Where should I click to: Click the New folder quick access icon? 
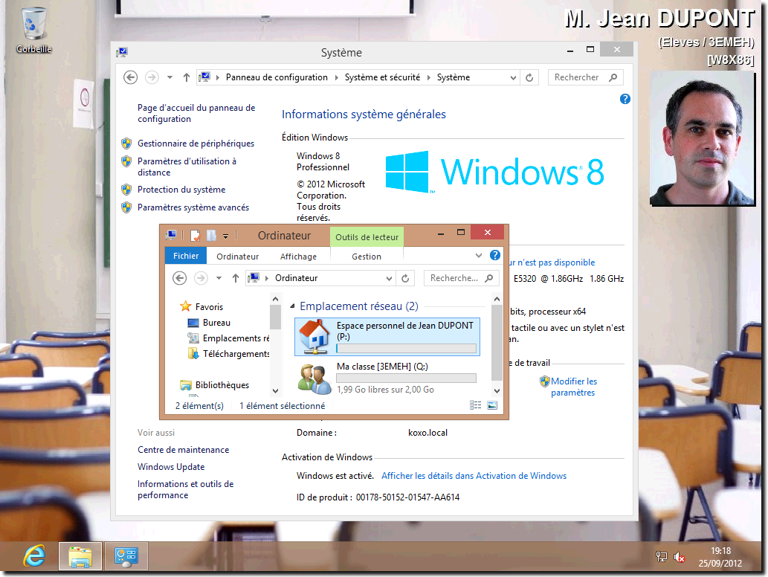(x=211, y=236)
